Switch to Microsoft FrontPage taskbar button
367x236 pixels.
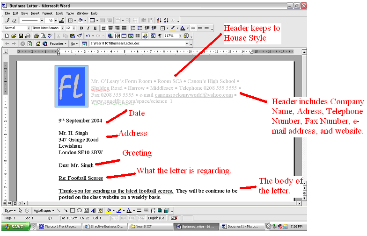point(60,226)
